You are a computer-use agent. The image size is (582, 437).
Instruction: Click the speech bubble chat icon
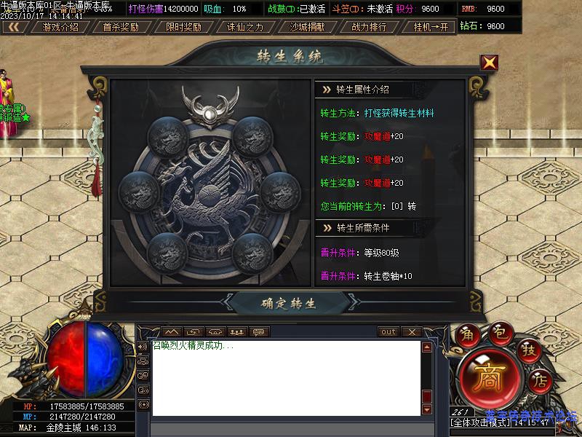pos(259,332)
